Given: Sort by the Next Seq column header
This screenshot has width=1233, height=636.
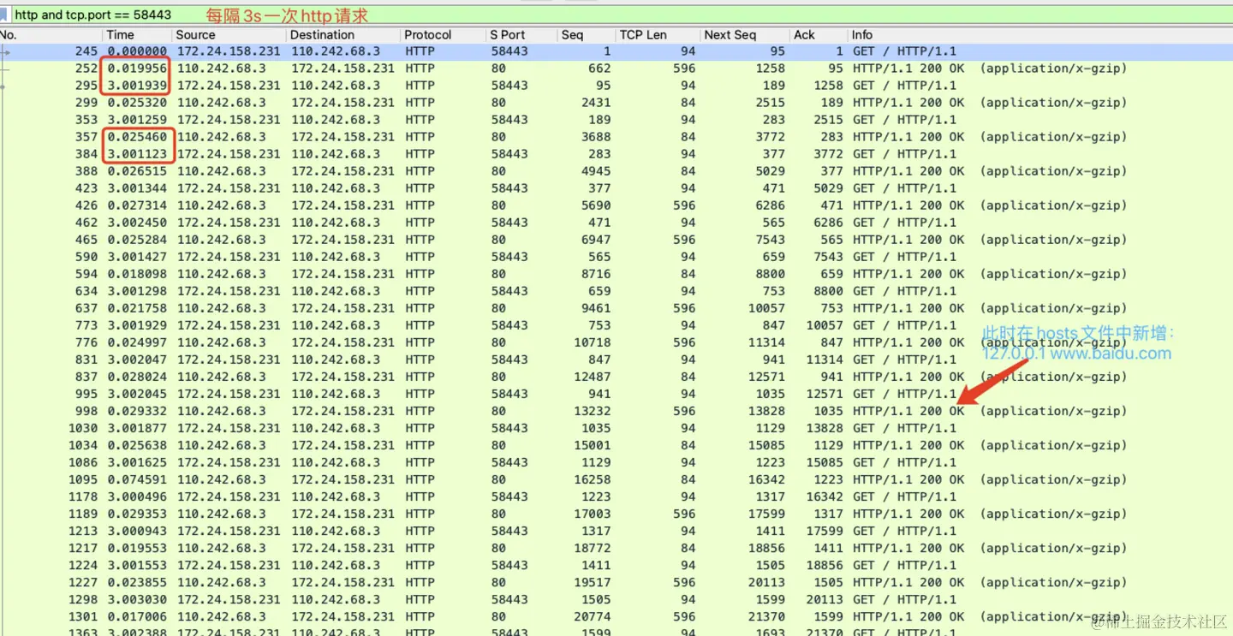Looking at the screenshot, I should (x=744, y=35).
